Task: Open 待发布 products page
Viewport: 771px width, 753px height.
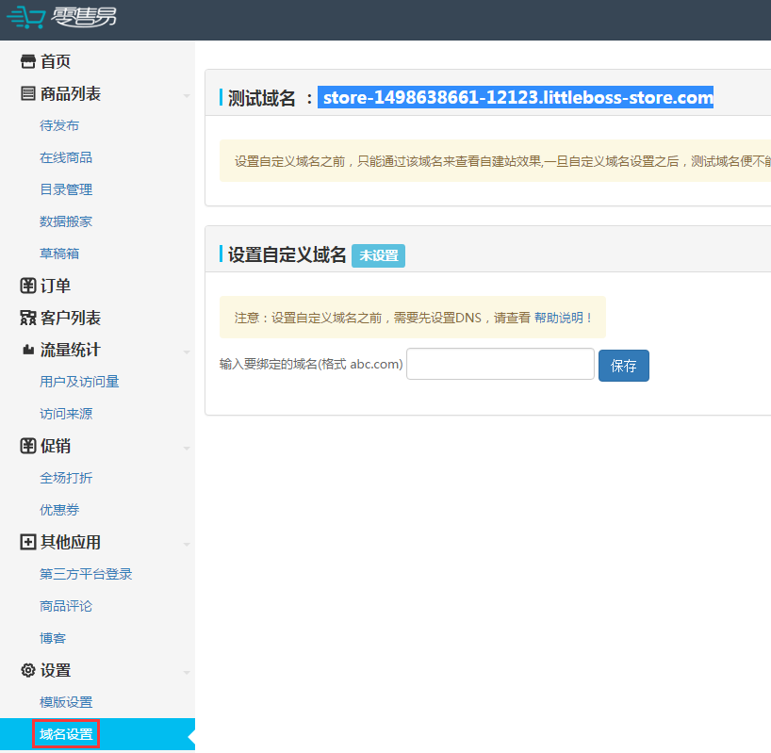Action: click(59, 125)
